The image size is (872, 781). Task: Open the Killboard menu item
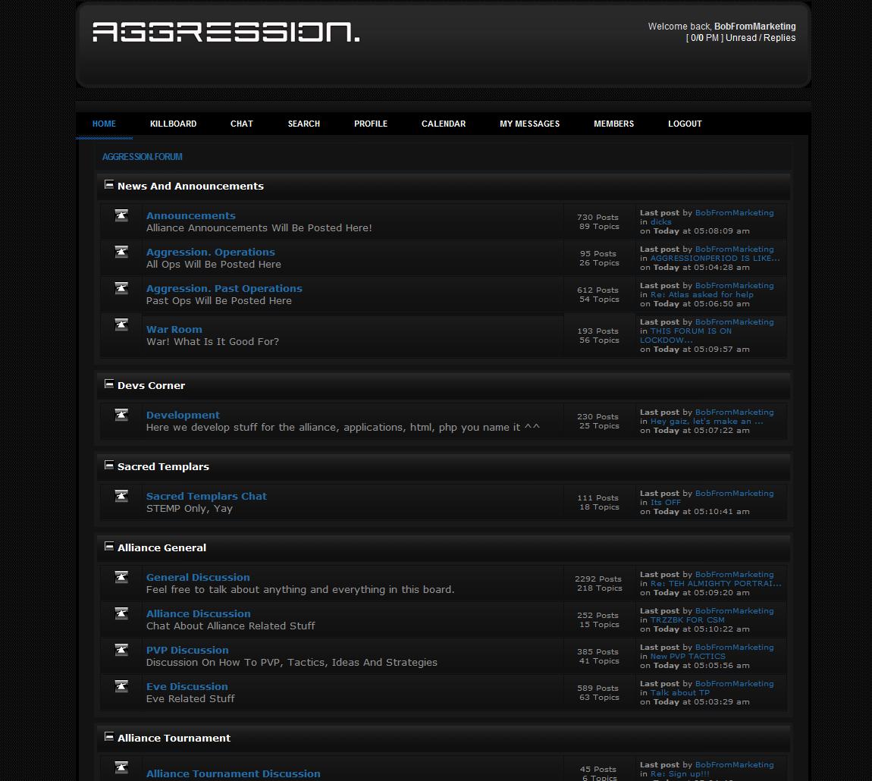point(173,124)
